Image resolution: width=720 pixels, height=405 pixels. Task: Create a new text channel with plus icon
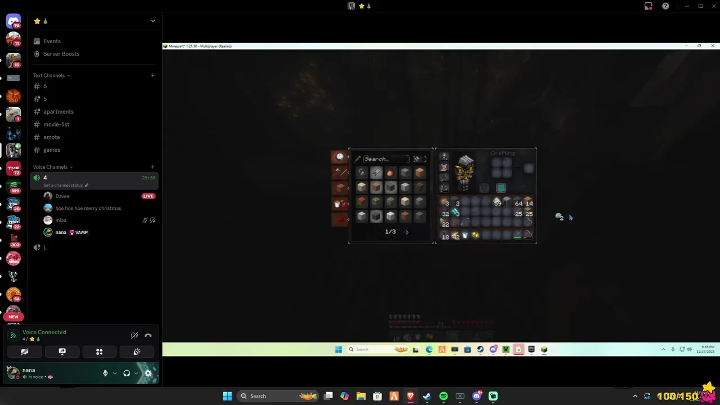(152, 75)
